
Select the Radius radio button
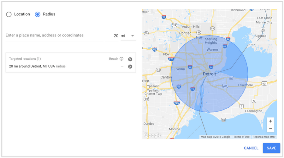click(38, 14)
